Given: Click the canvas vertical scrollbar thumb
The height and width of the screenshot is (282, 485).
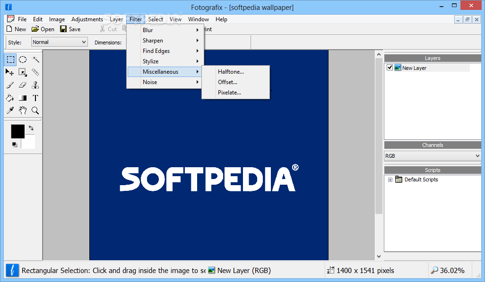Looking at the screenshot, I should pos(379,136).
